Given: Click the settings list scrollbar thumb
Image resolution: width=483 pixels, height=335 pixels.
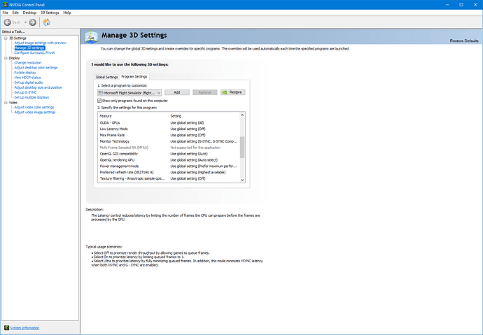Looking at the screenshot, I should [x=242, y=148].
